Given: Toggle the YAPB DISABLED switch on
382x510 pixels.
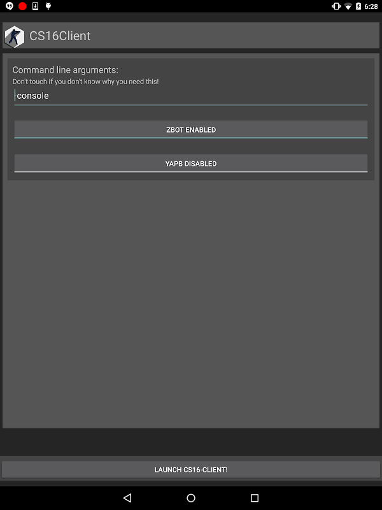Looking at the screenshot, I should 191,163.
